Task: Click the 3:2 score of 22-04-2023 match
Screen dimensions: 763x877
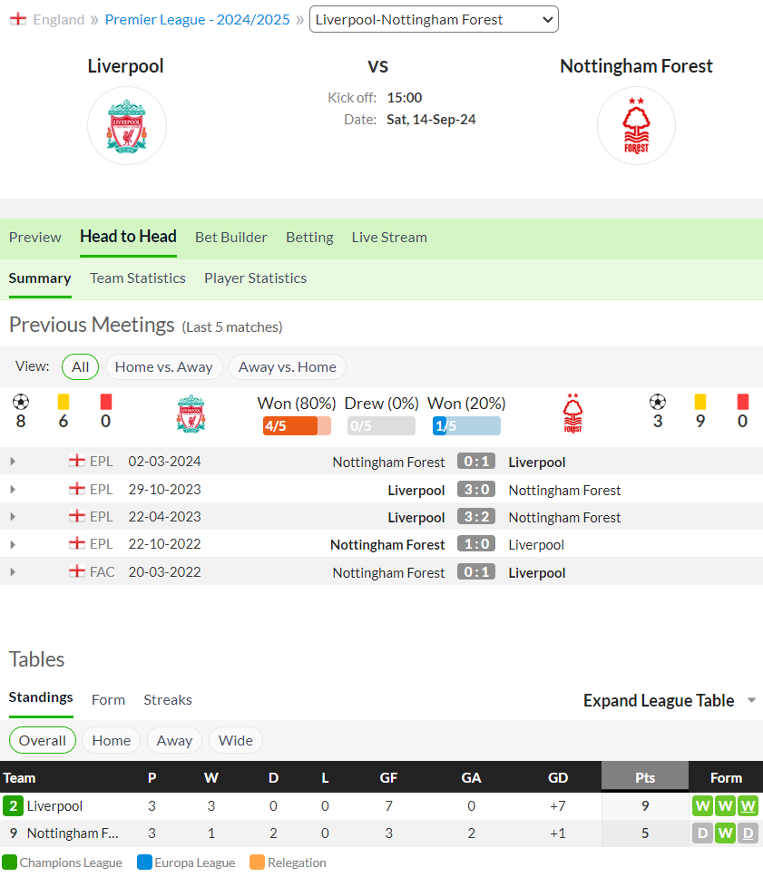Action: coord(476,517)
